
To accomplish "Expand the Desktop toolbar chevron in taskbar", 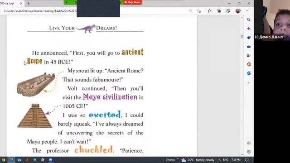I will [178, 159].
